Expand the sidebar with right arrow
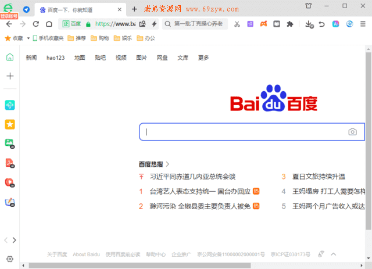Screen dimensions: 372x269 (15, 239)
